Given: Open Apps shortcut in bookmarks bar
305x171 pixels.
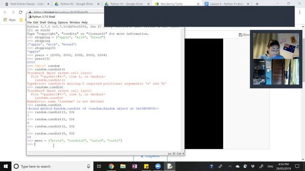Looking at the screenshot, I should 10,20.
